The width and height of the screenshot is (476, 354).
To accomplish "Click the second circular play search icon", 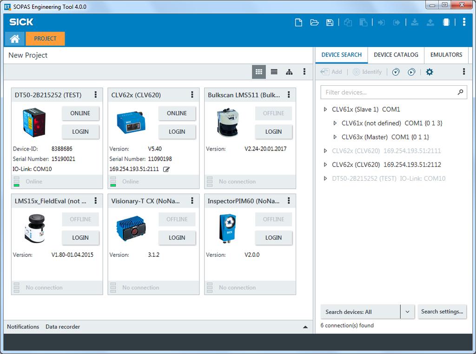I will (411, 72).
